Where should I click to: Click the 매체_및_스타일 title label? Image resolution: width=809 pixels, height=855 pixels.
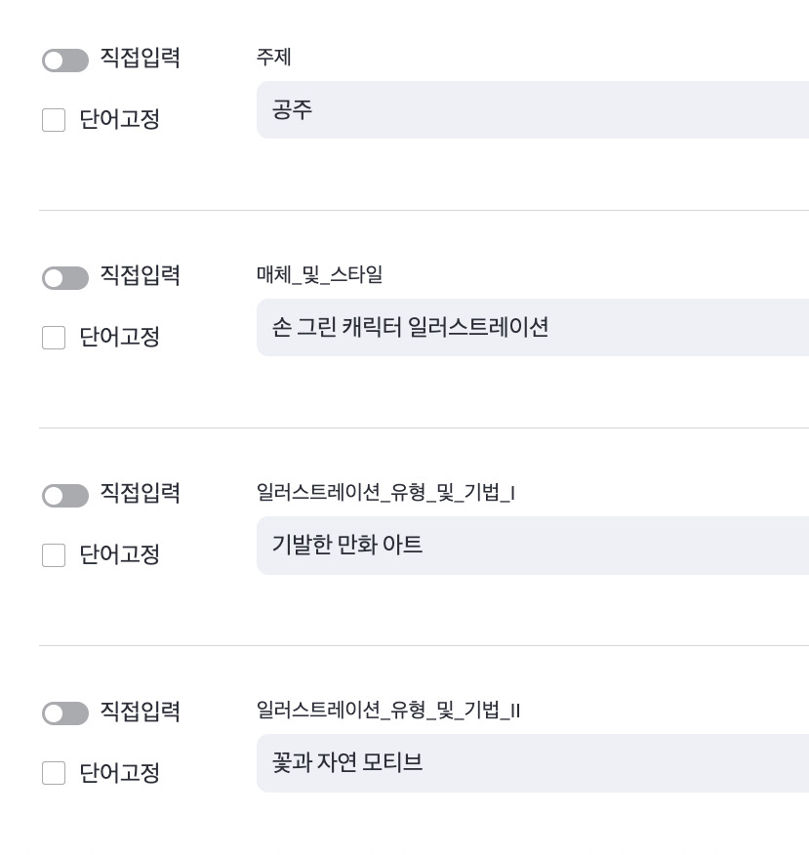coord(319,275)
